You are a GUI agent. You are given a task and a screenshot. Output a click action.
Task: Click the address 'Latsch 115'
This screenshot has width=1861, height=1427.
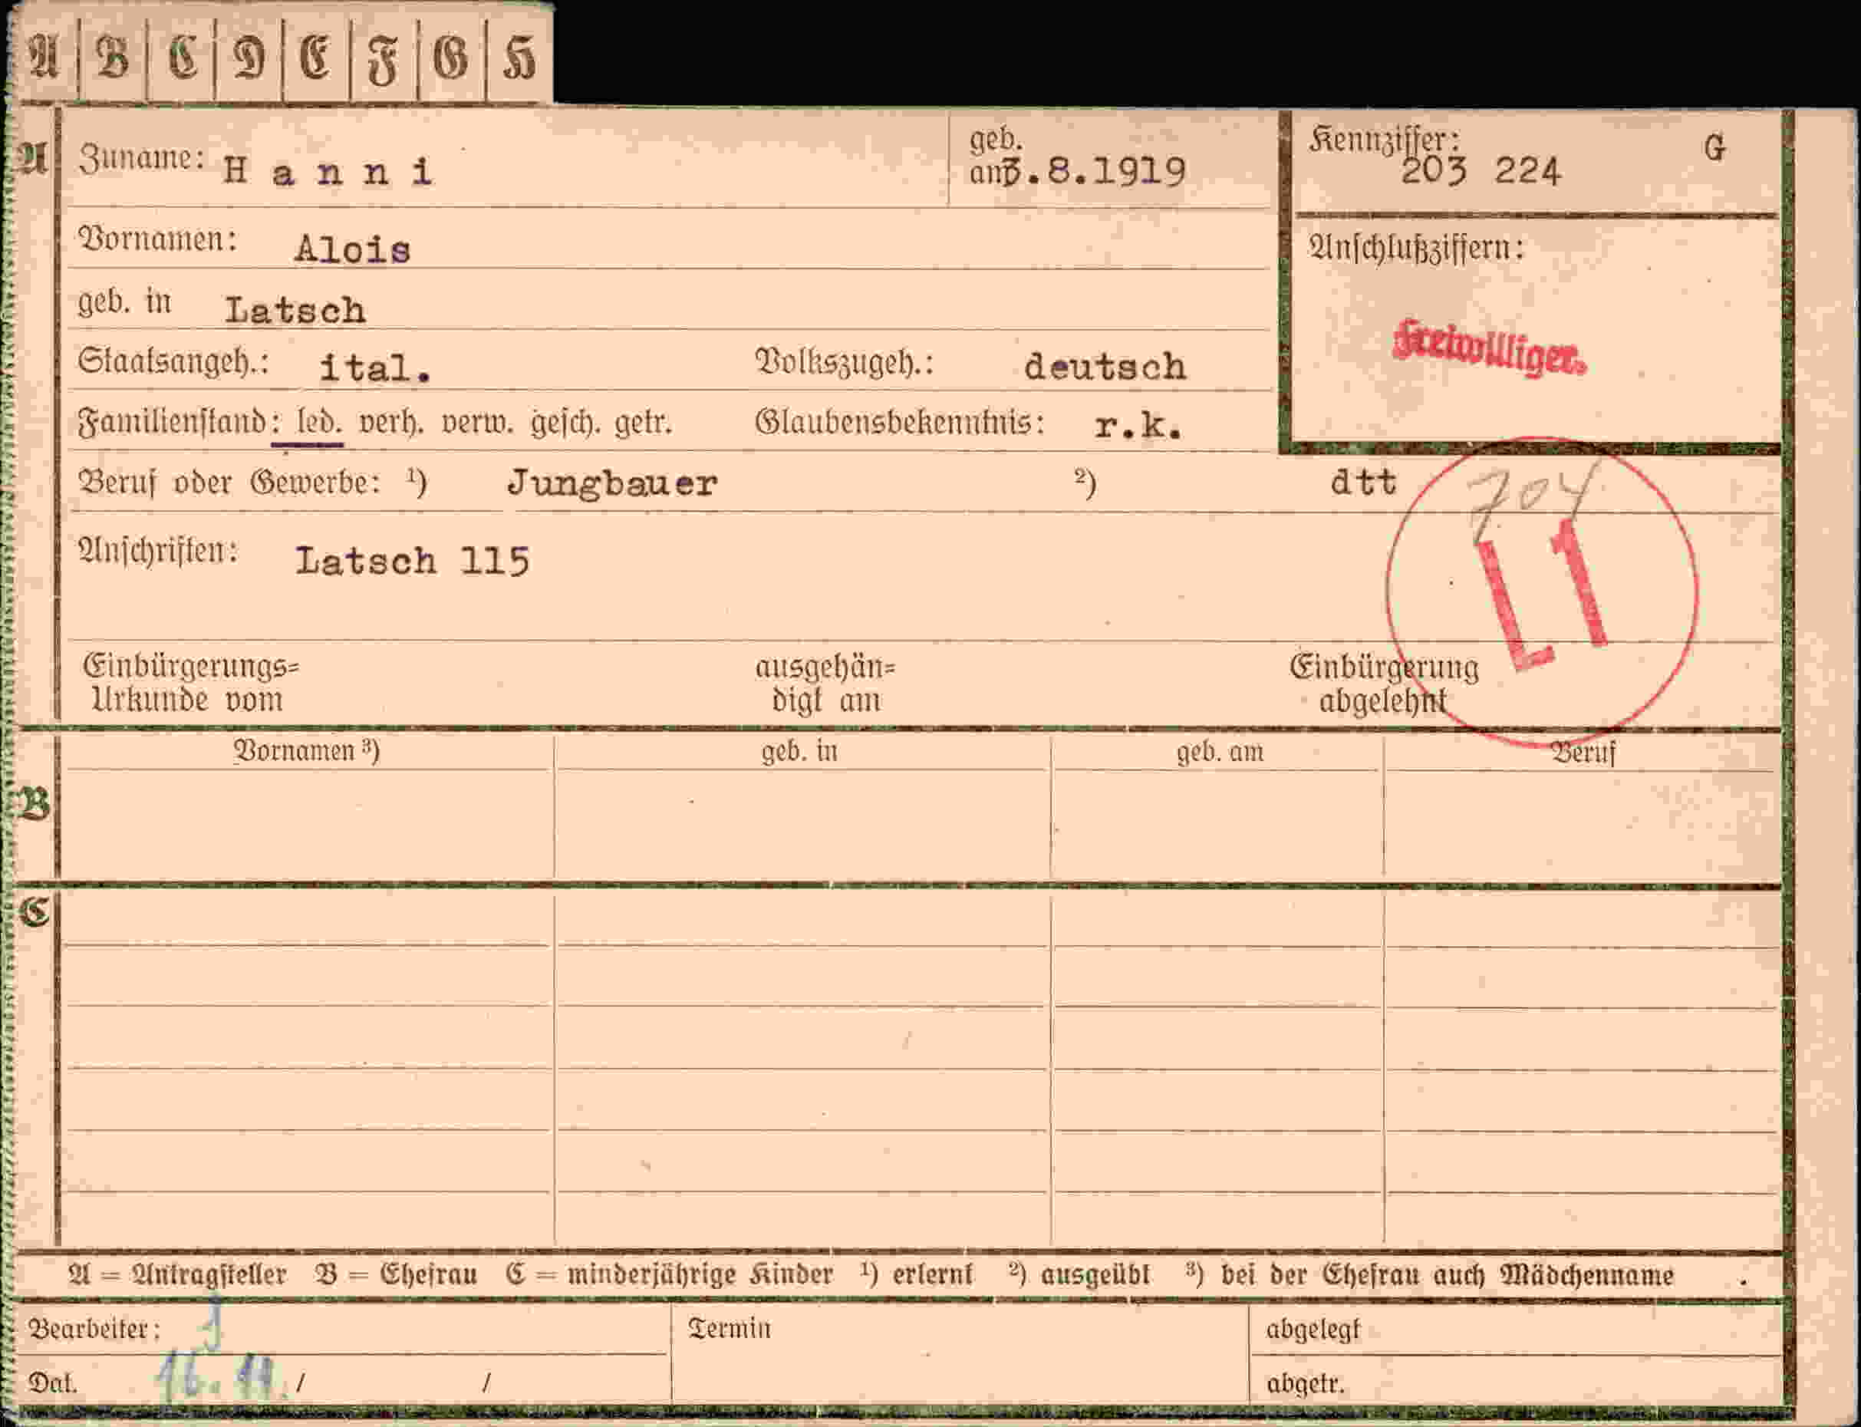413,561
